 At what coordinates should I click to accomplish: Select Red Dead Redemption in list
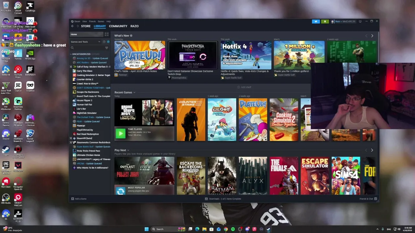[88, 134]
